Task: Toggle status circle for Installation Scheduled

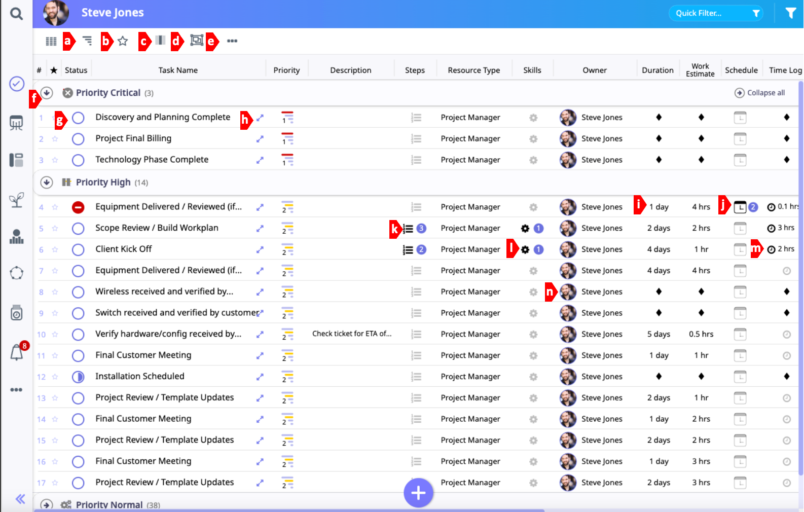Action: pyautogui.click(x=78, y=377)
